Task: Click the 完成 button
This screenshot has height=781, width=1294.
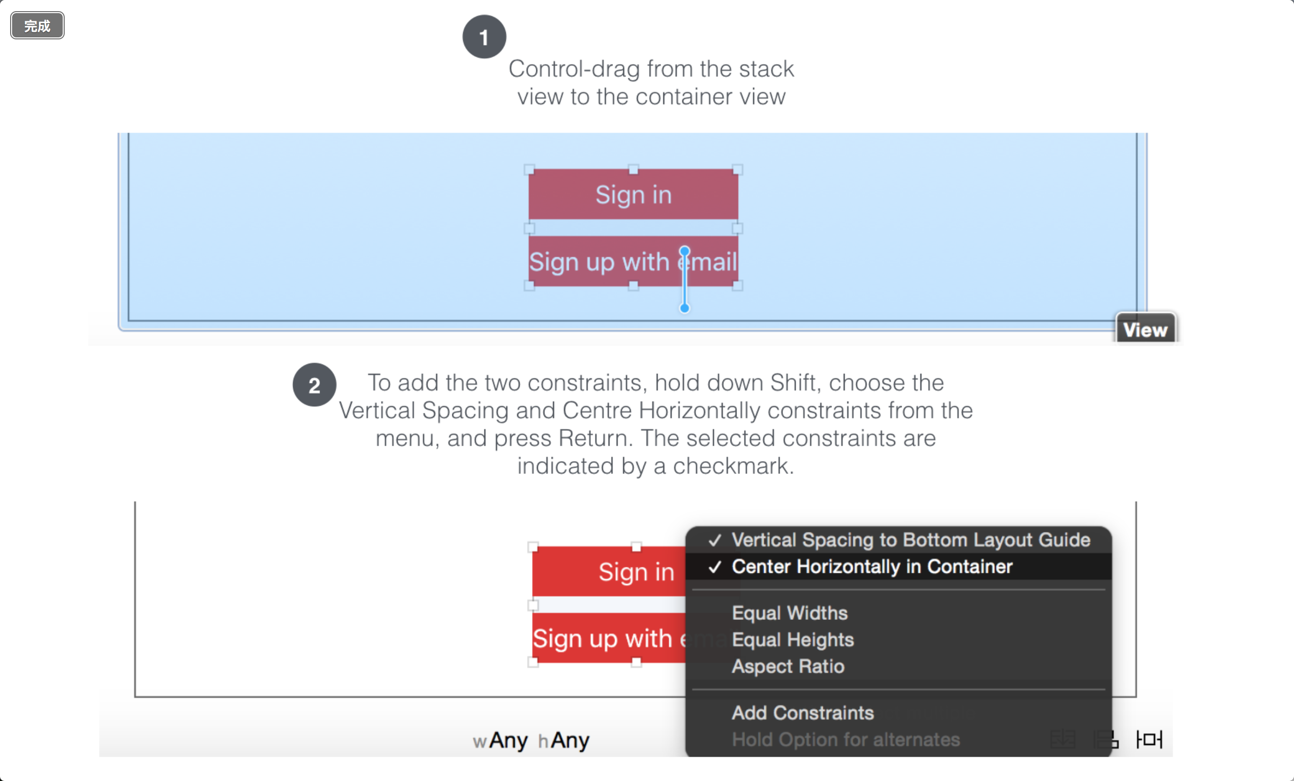Action: [x=37, y=26]
